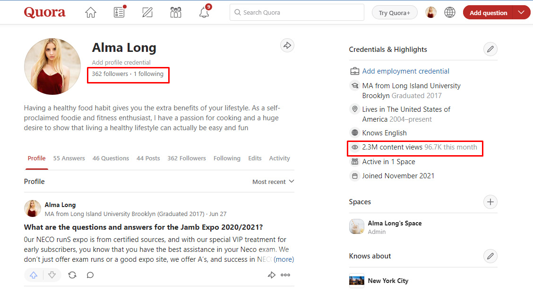The height and width of the screenshot is (291, 533).
Task: Open the Edits tab
Action: (255, 158)
